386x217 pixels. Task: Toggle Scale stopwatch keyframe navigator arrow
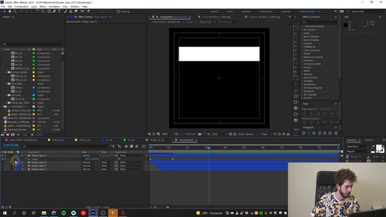2,159
